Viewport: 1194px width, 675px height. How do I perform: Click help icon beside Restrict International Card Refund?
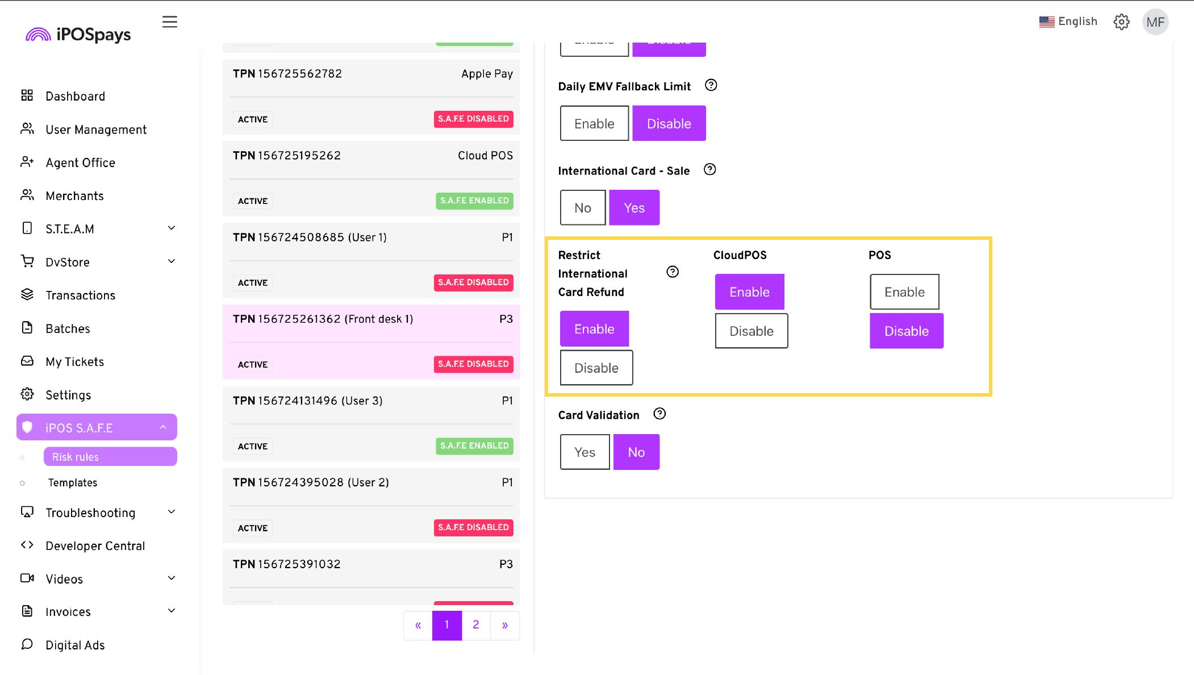673,272
